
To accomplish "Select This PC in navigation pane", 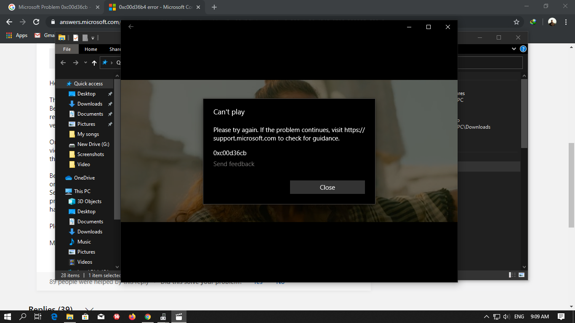I will tap(82, 191).
